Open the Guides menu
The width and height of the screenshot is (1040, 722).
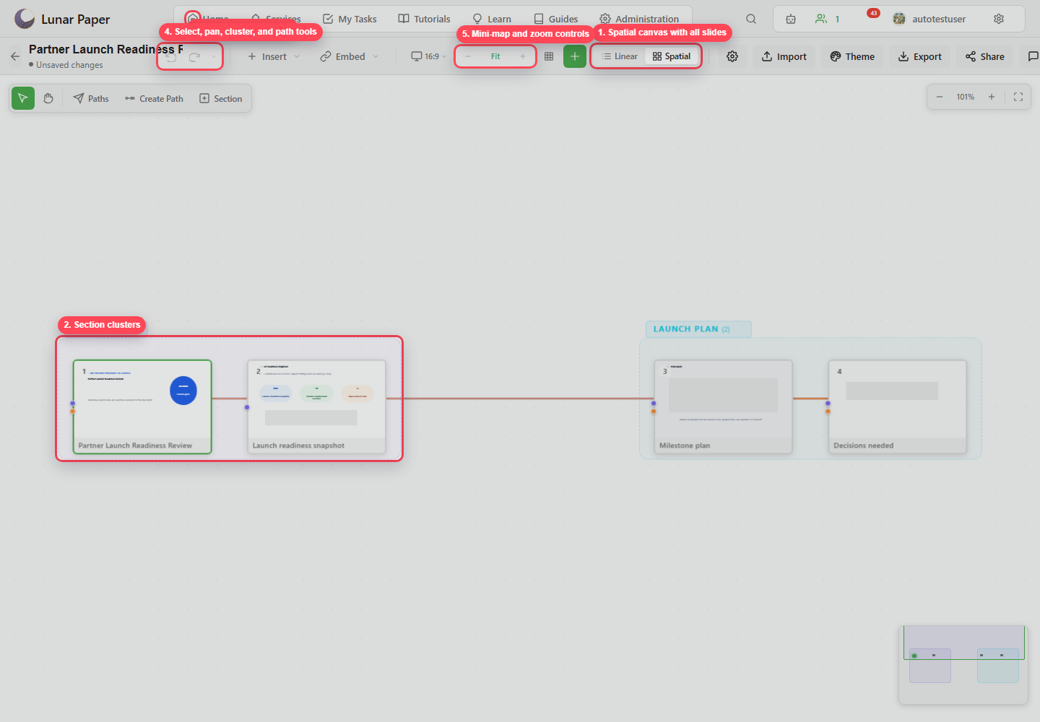pos(556,19)
